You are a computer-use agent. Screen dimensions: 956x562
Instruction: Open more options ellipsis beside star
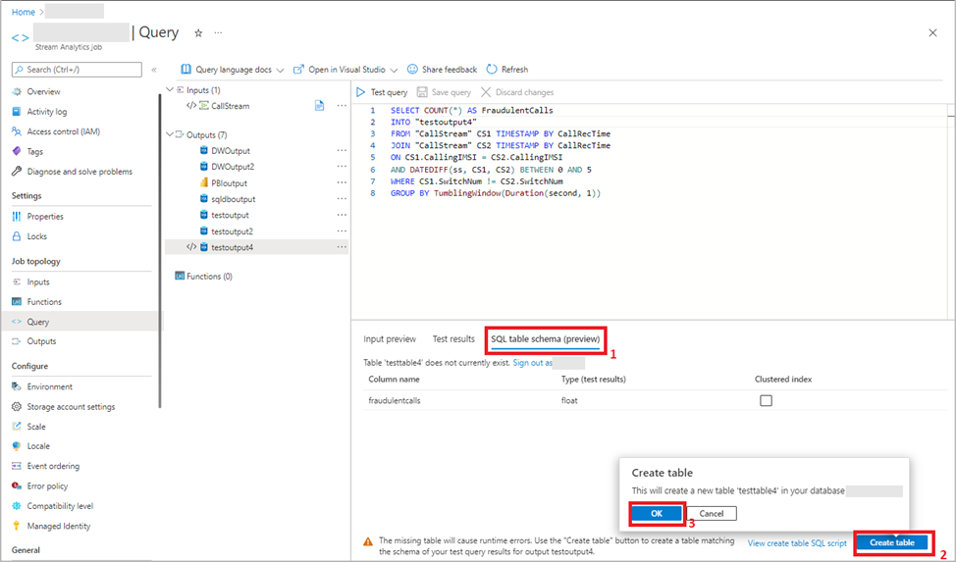pyautogui.click(x=218, y=33)
